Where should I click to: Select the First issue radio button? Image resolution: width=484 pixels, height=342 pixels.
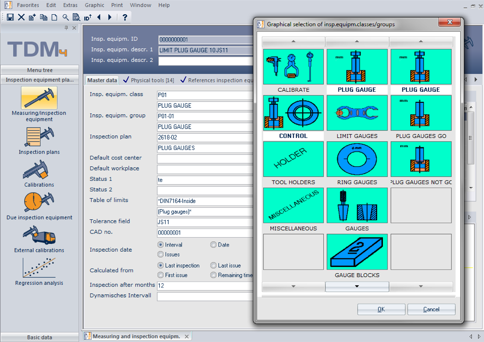coord(160,275)
